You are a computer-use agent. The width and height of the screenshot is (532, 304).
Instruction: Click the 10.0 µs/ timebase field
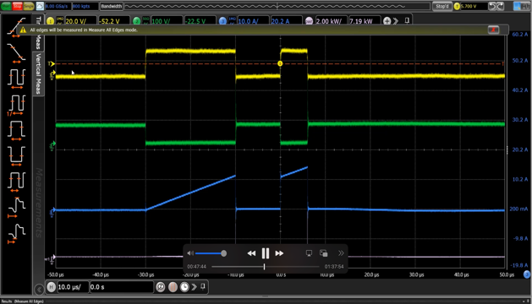click(73, 287)
